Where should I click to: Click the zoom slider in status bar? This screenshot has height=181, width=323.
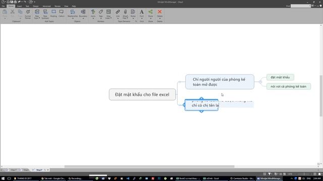pyautogui.click(x=304, y=174)
